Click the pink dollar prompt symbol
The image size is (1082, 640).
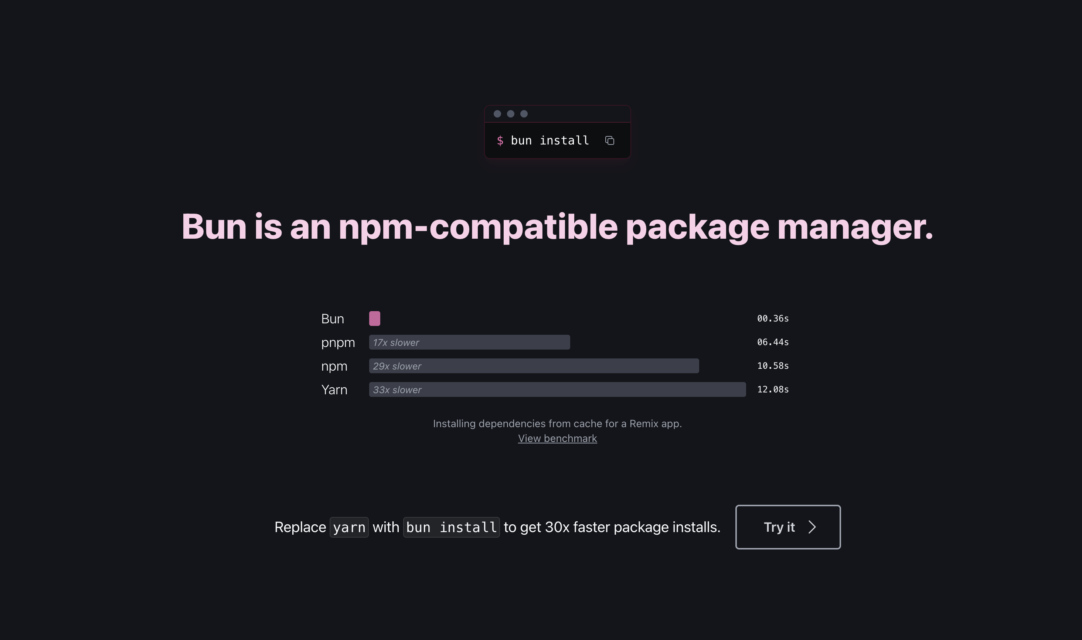pos(500,140)
